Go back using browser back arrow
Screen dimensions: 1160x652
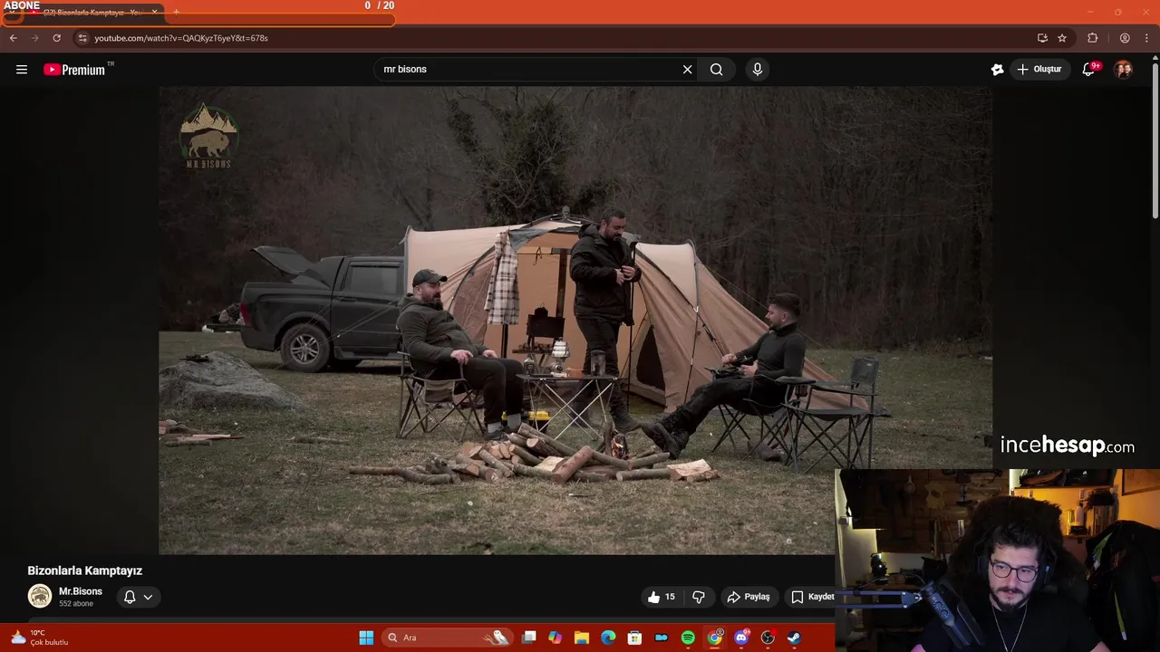pyautogui.click(x=13, y=38)
